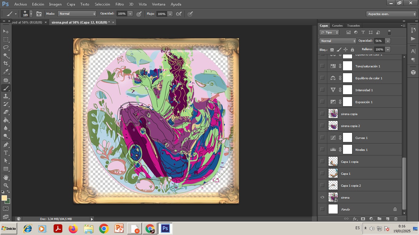Image resolution: width=419 pixels, height=235 pixels.
Task: Show the Tono/saturación 1 layer
Action: pyautogui.click(x=322, y=66)
